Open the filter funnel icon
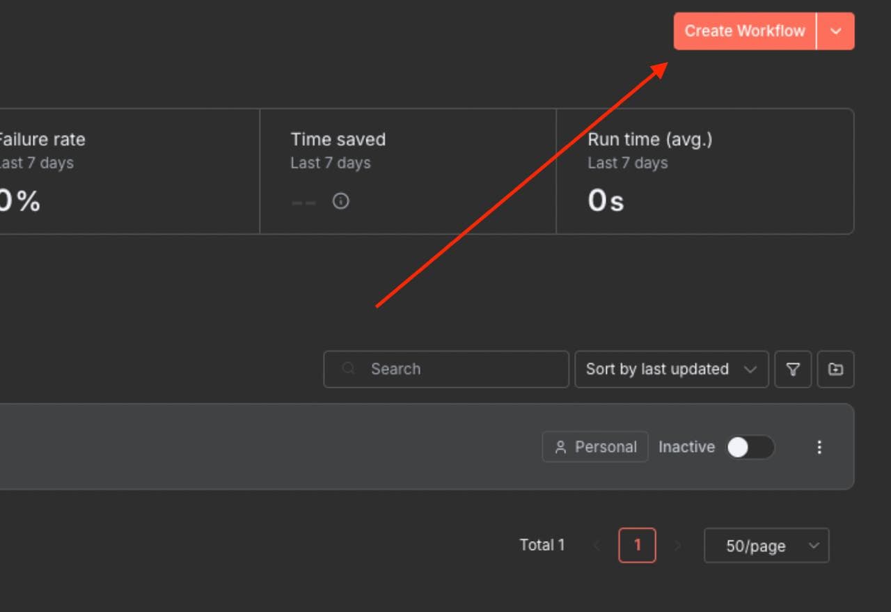Viewport: 891px width, 612px height. point(793,369)
